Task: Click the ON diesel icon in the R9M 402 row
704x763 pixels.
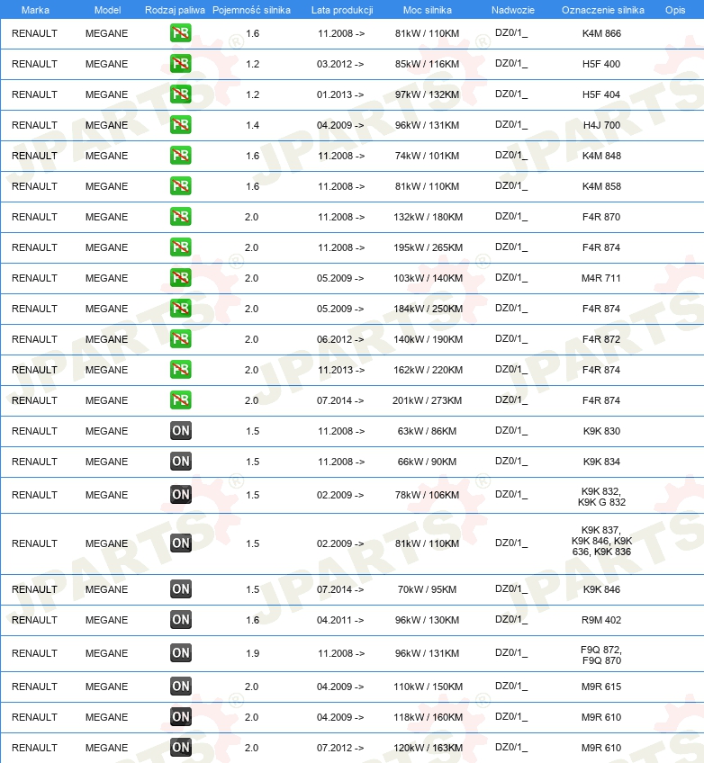Action: pos(181,620)
